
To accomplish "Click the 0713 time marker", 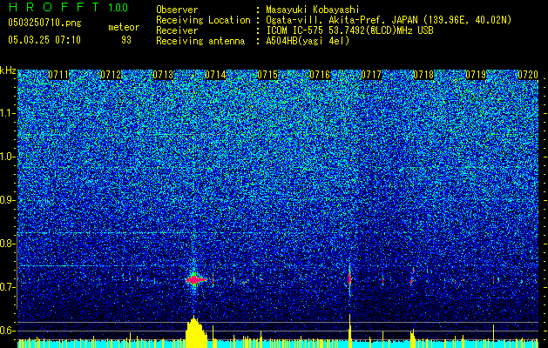I will click(163, 75).
